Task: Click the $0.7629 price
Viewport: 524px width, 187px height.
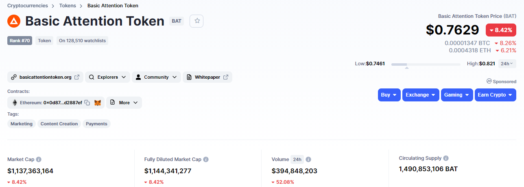Action: tap(452, 30)
